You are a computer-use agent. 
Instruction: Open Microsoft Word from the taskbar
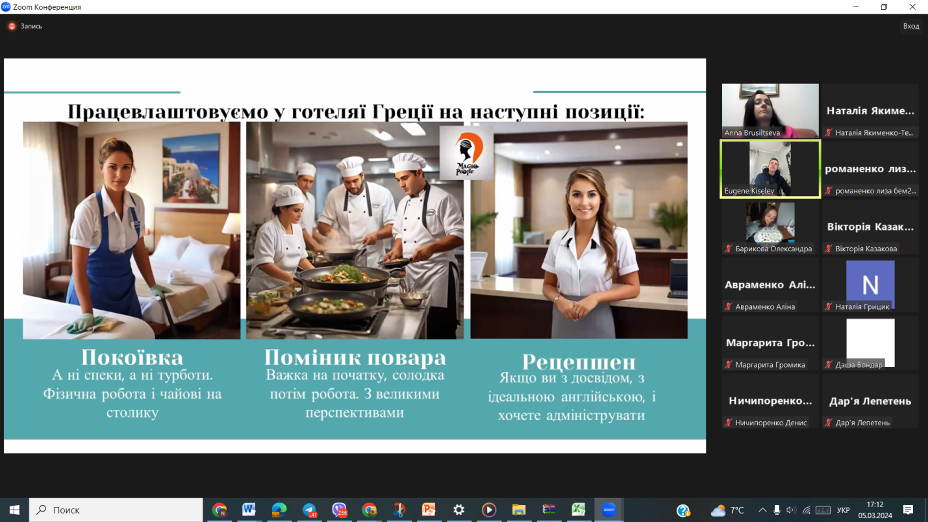coord(249,510)
